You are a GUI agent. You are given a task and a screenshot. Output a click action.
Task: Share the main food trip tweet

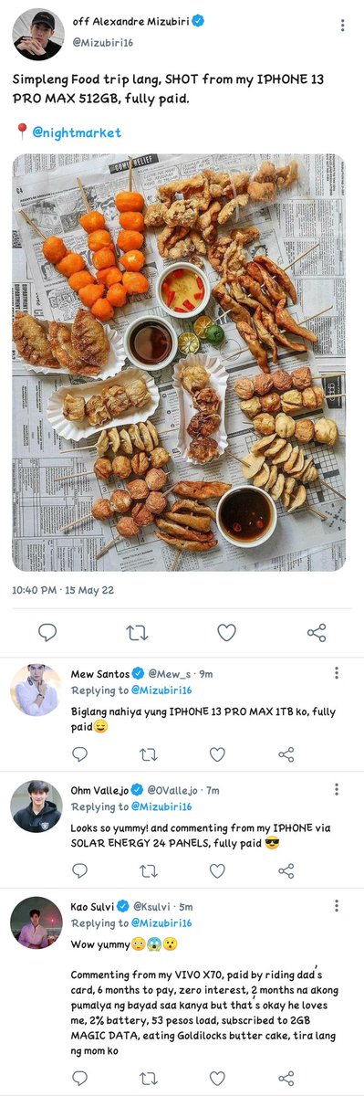coord(317,632)
